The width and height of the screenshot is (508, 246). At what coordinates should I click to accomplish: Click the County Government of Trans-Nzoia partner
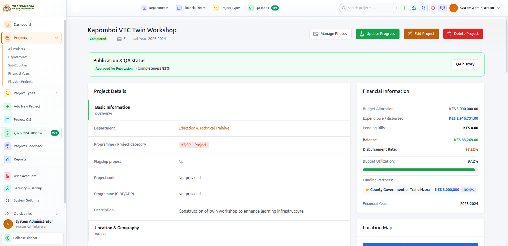(x=400, y=190)
